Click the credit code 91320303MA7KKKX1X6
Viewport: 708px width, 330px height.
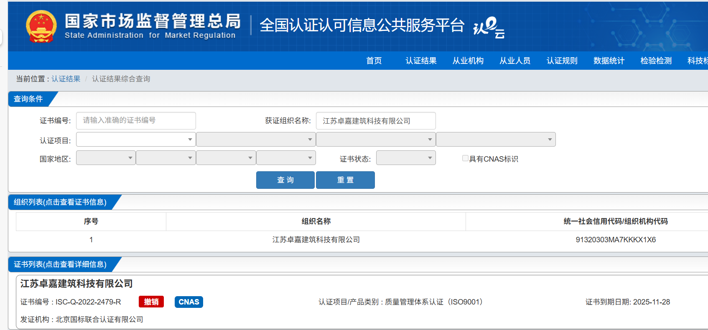pos(616,240)
